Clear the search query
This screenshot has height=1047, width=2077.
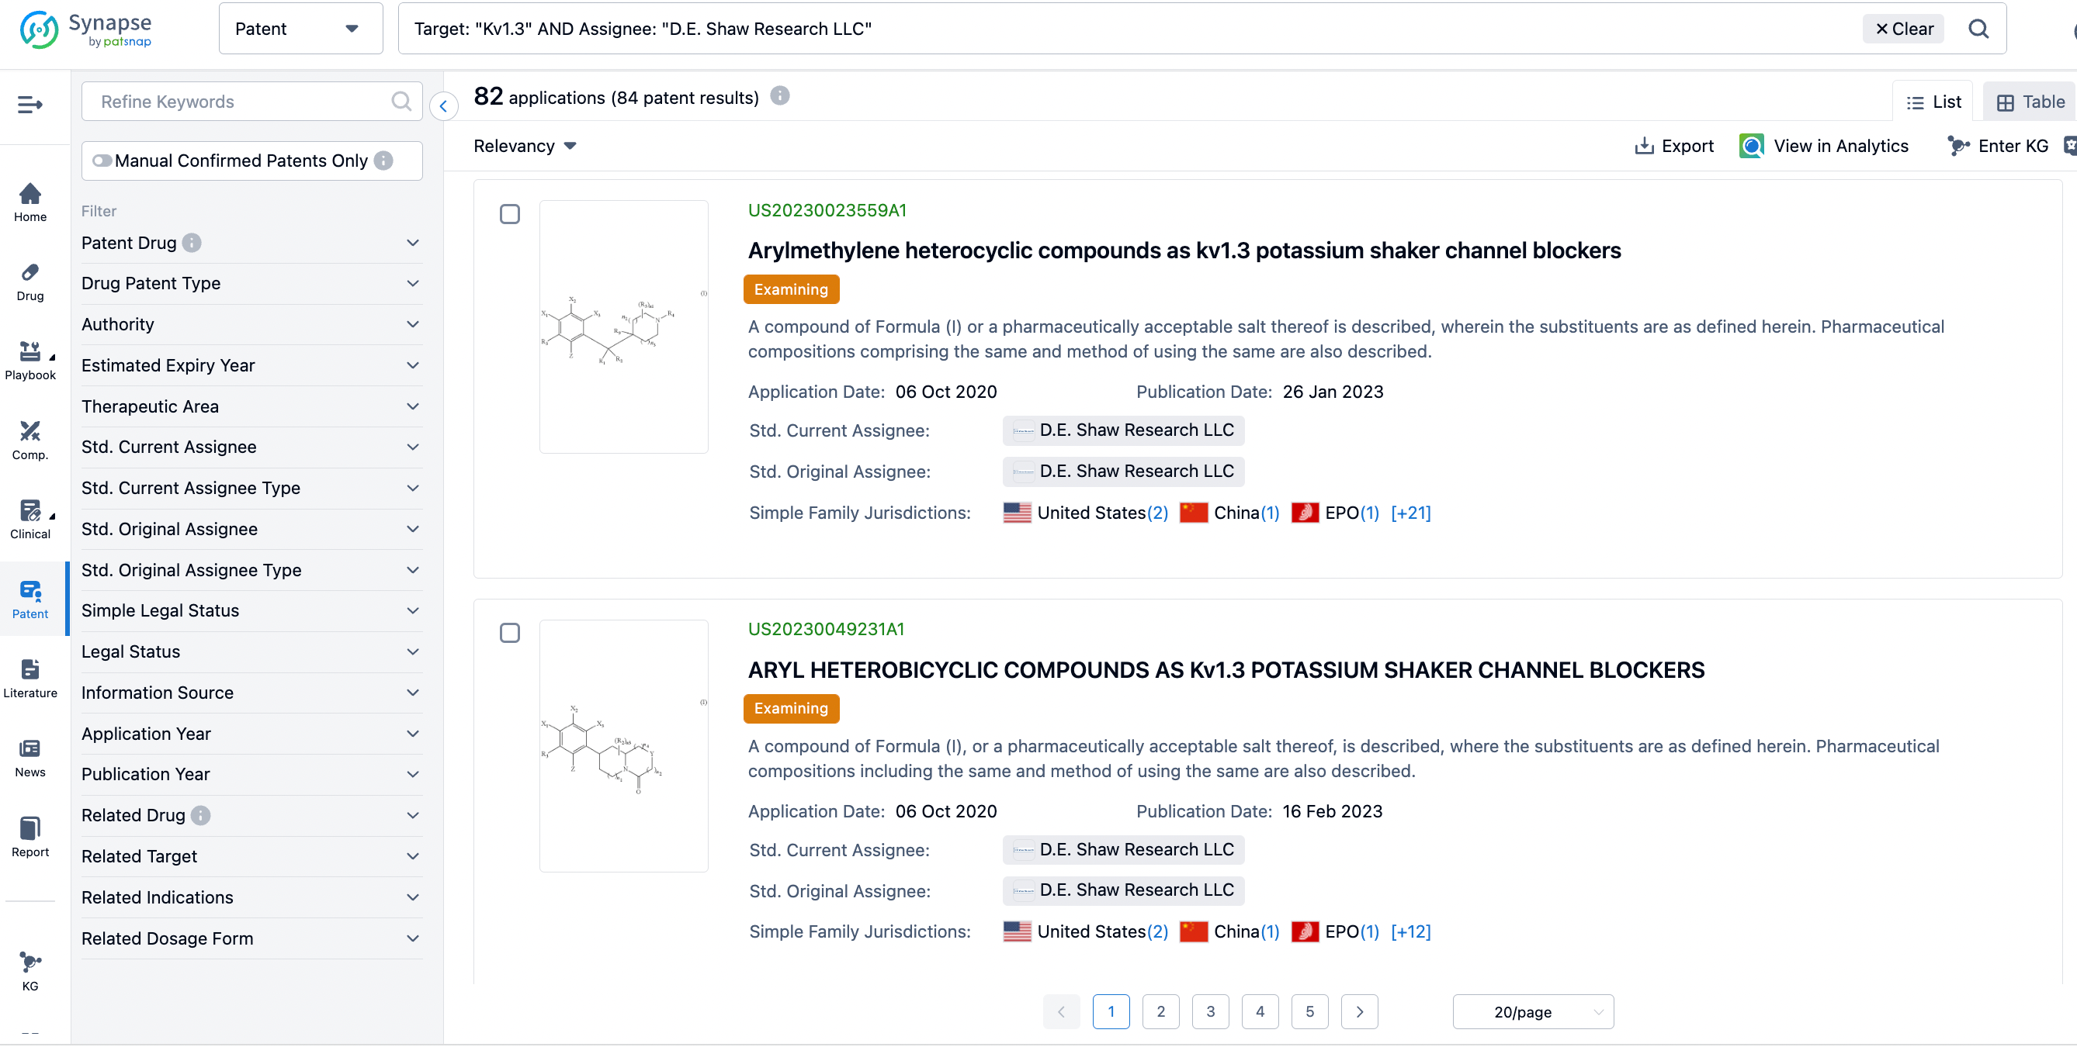[x=1904, y=29]
